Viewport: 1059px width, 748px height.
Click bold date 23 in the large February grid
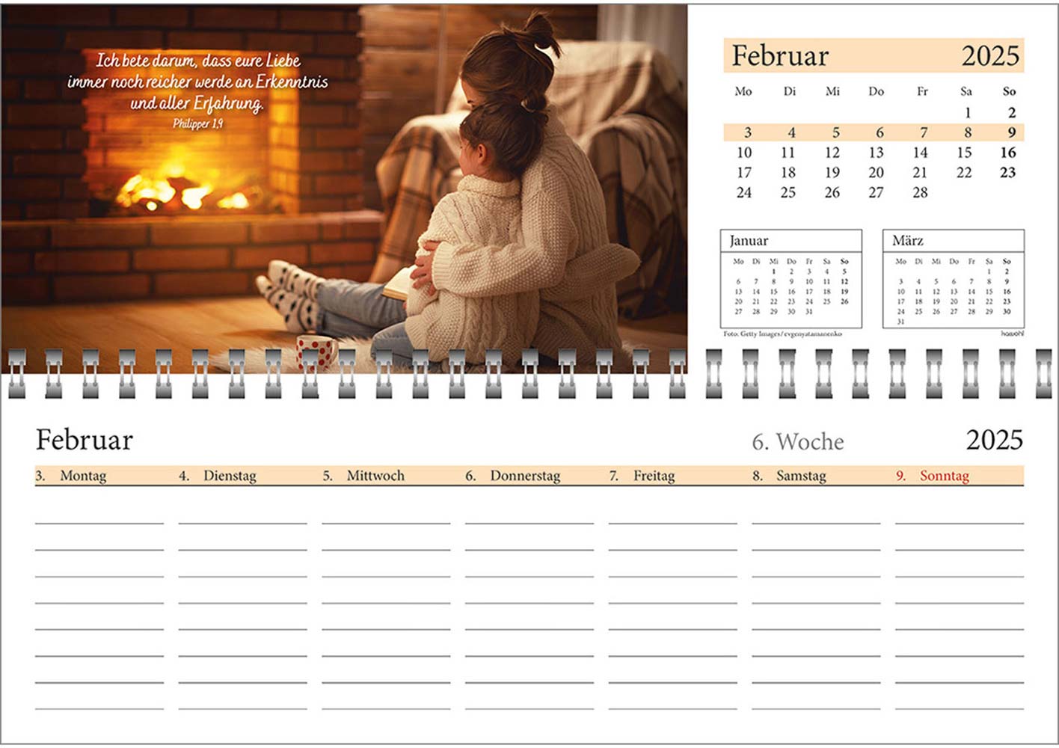click(1008, 173)
